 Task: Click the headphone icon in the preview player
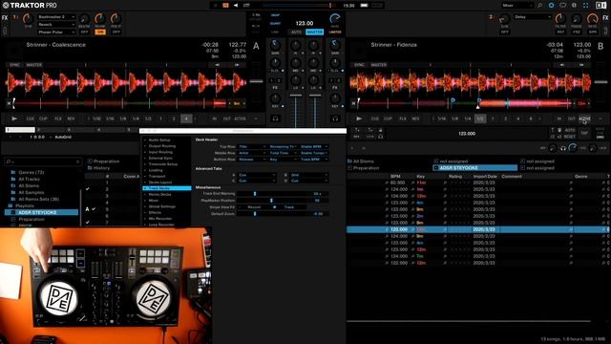pyautogui.click(x=562, y=148)
